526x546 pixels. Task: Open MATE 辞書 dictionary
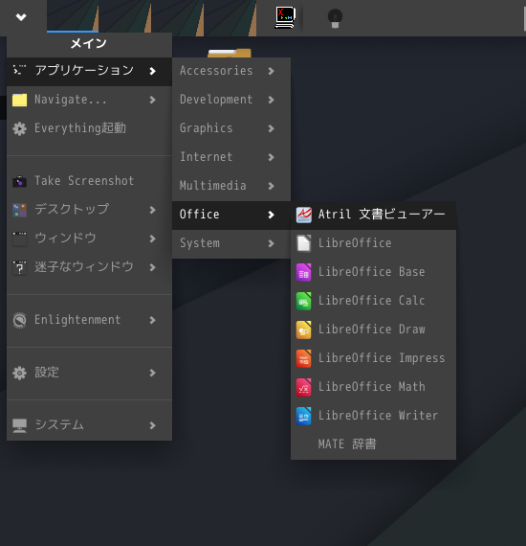pyautogui.click(x=373, y=444)
